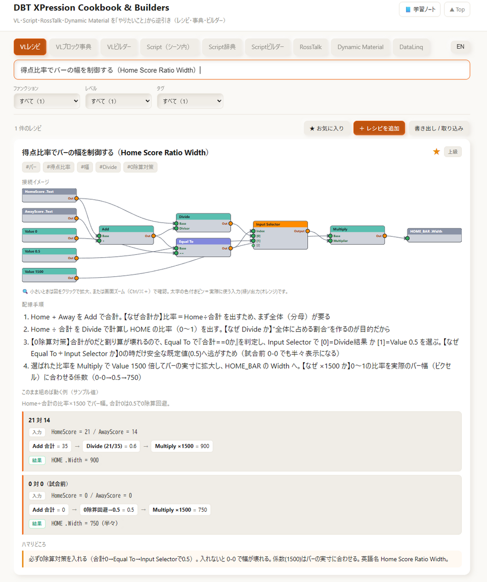Open the Scriptビルダー tab
This screenshot has width=487, height=582.
point(268,47)
